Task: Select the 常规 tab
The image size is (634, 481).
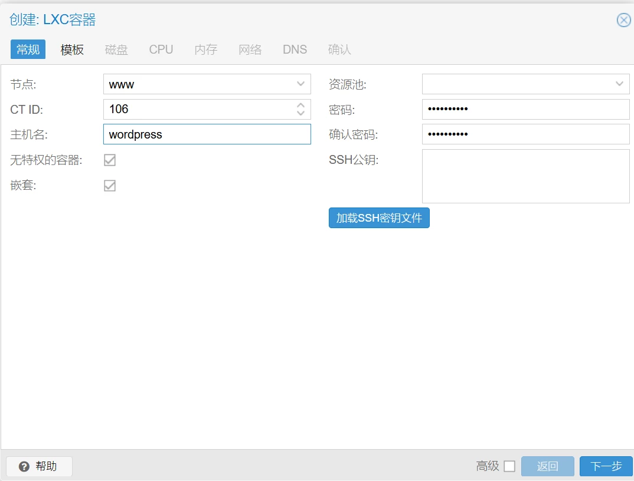Action: click(x=28, y=50)
